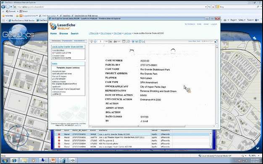Open the WebLink Browse menu
263x164 pixels.
coord(63,33)
